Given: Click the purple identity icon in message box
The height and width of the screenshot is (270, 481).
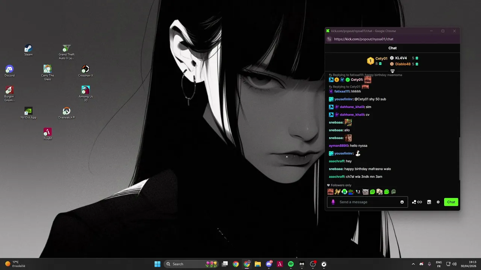Looking at the screenshot, I should pos(333,202).
